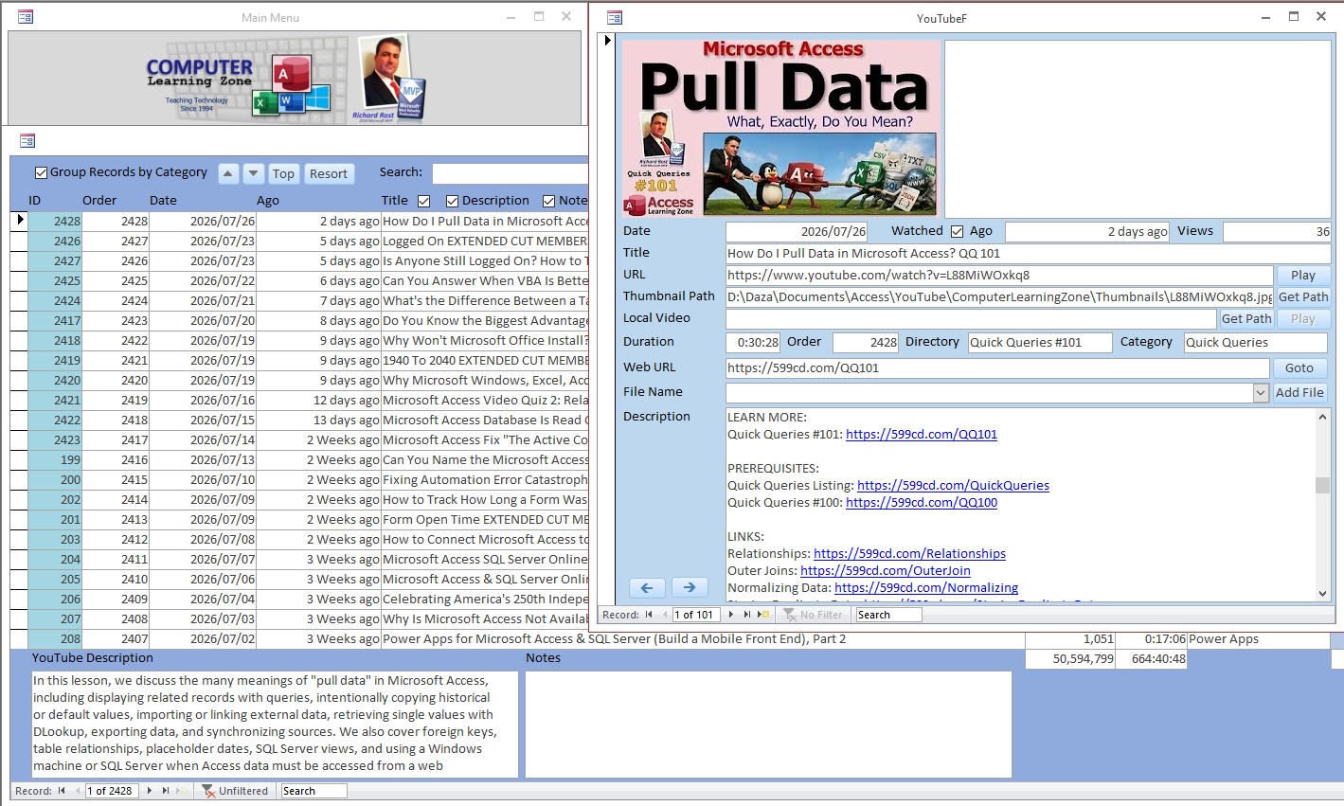Open the 599cd.com/OuterJoin link
This screenshot has height=806, width=1344.
click(x=885, y=571)
